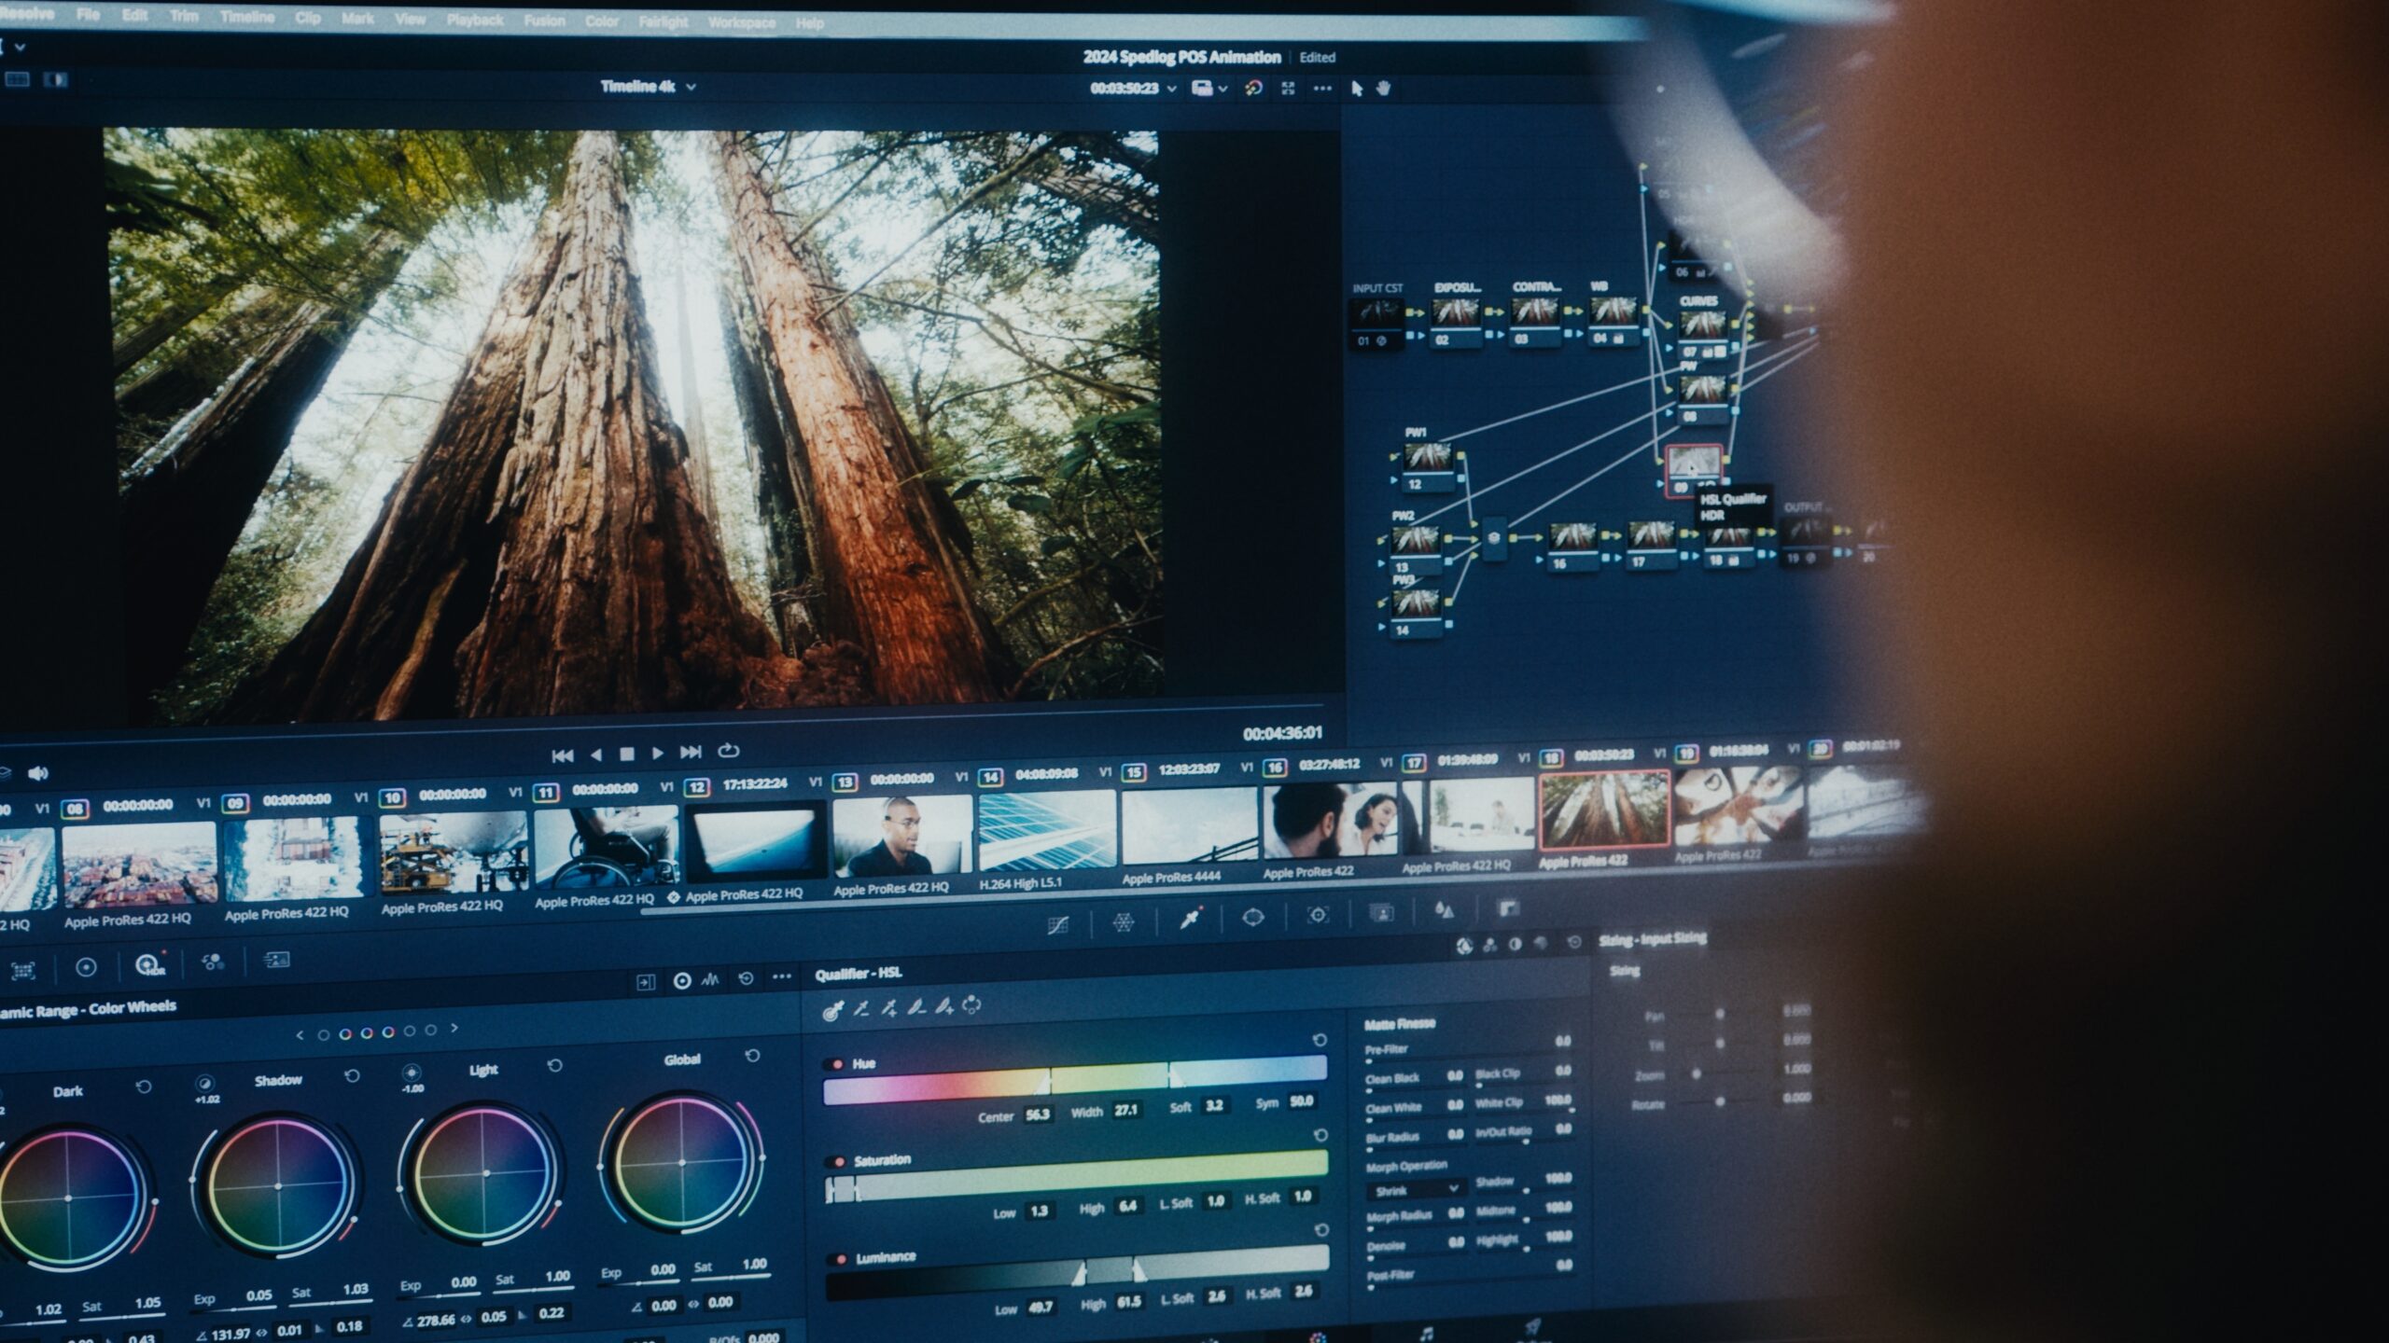Expand the viewer timecode dropdown
Image resolution: width=2389 pixels, height=1343 pixels.
coord(1171,89)
